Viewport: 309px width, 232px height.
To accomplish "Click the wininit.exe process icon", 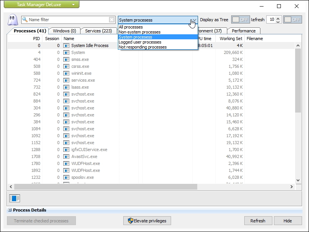I will [x=66, y=73].
